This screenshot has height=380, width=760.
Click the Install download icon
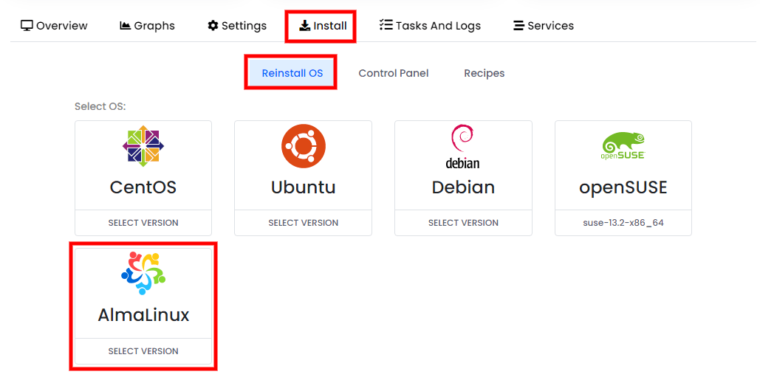tap(304, 26)
